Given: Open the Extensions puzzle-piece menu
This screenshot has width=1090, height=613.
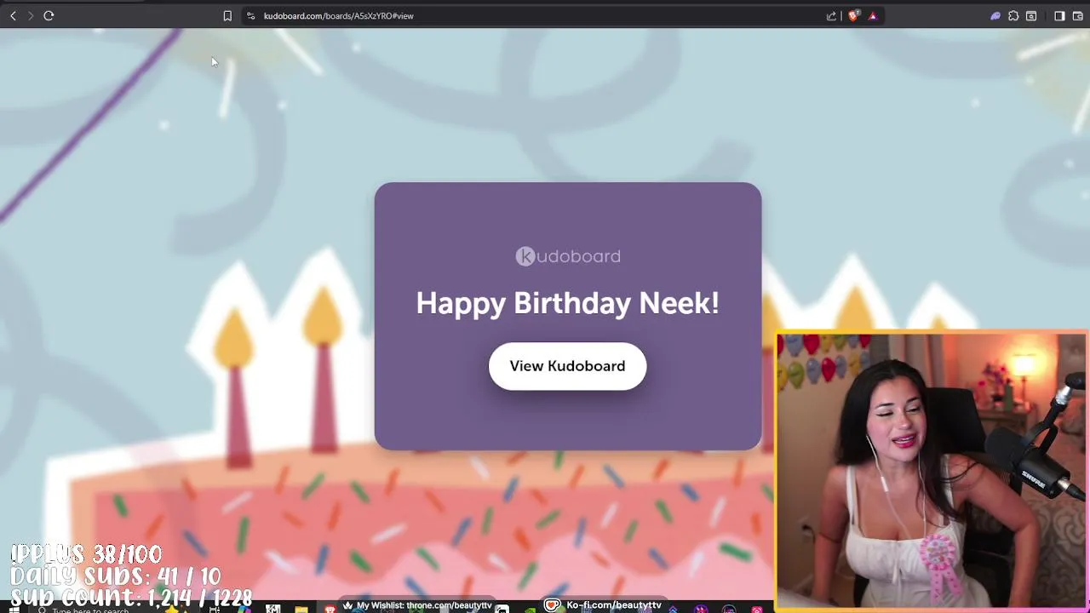Looking at the screenshot, I should [1013, 15].
